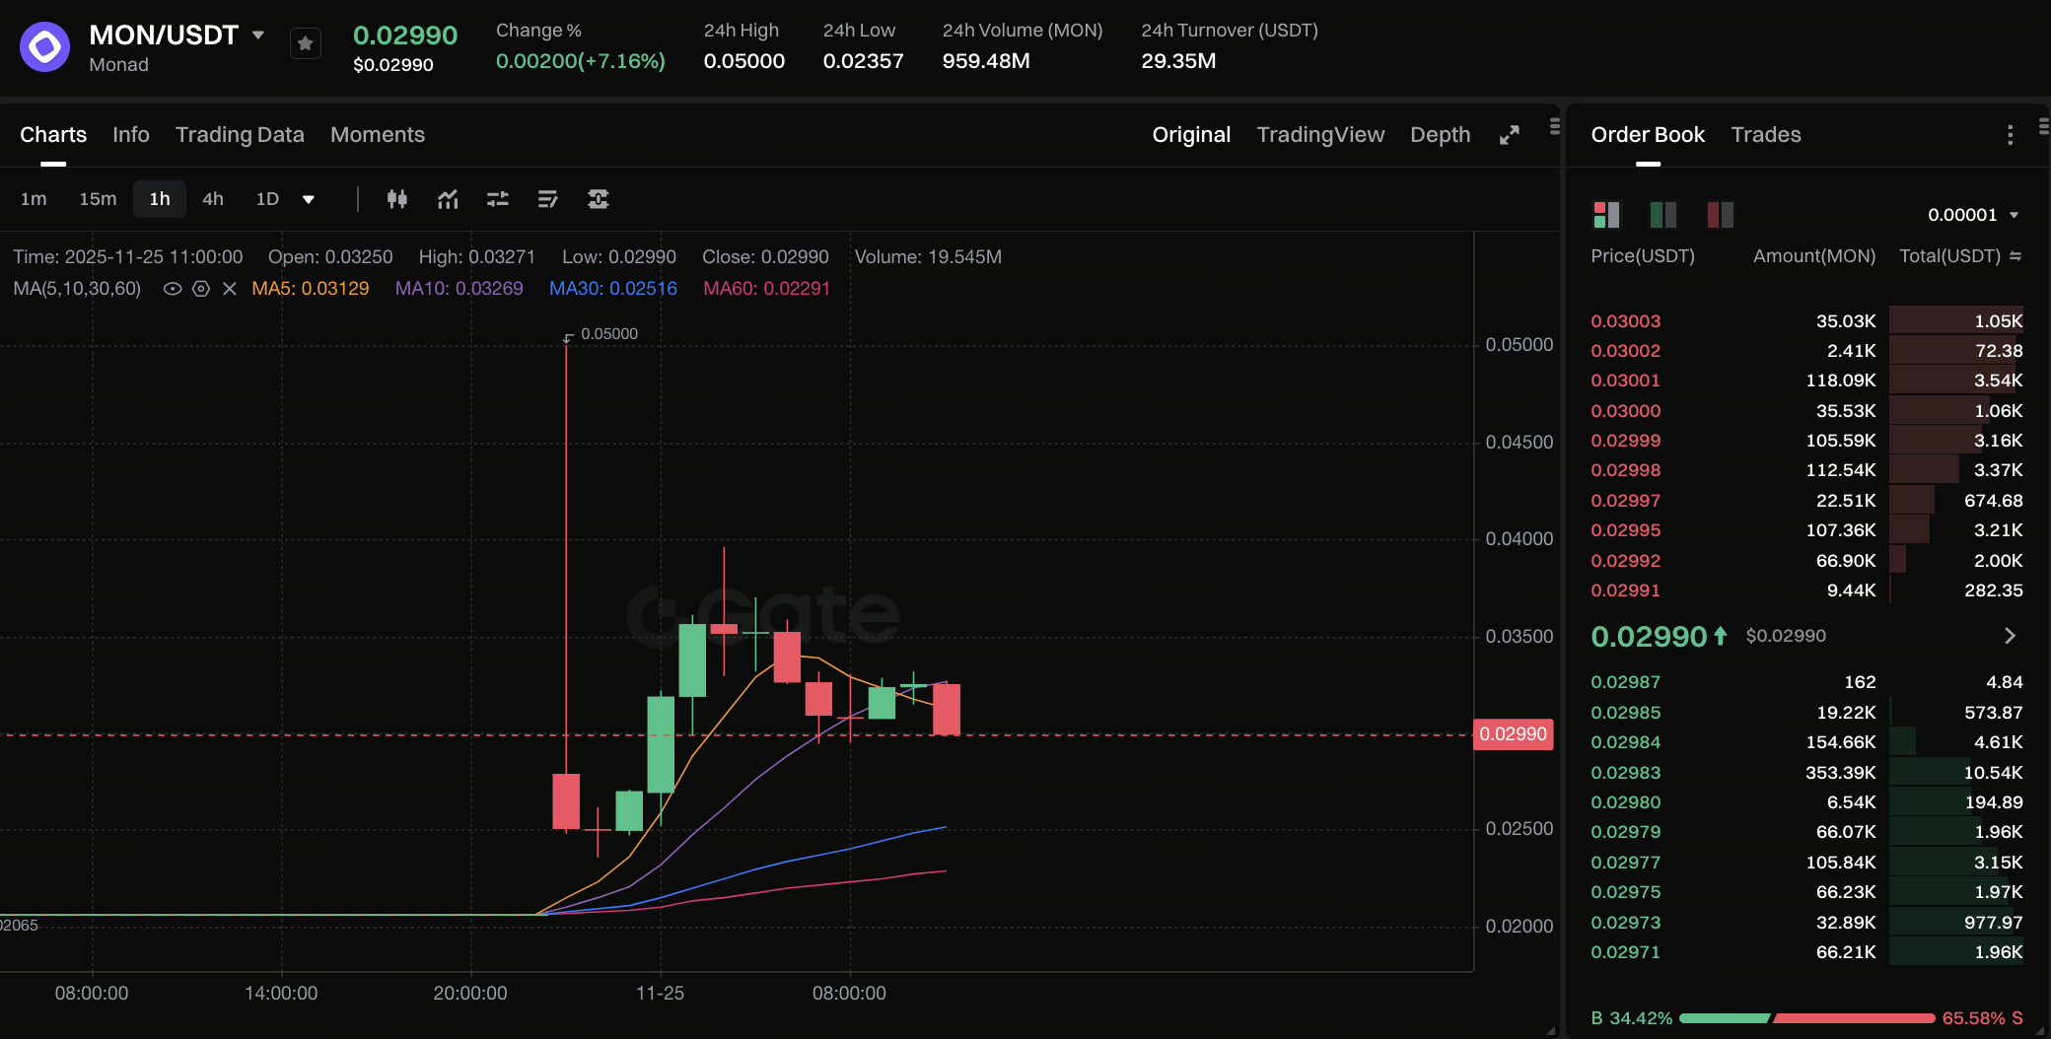Screen dimensions: 2051x1039
Task: Click bid price 0.02983
Action: (x=1626, y=773)
